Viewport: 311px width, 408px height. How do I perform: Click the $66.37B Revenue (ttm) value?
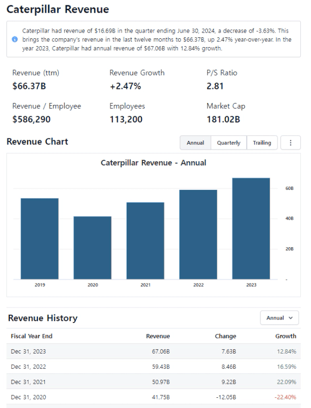[29, 86]
